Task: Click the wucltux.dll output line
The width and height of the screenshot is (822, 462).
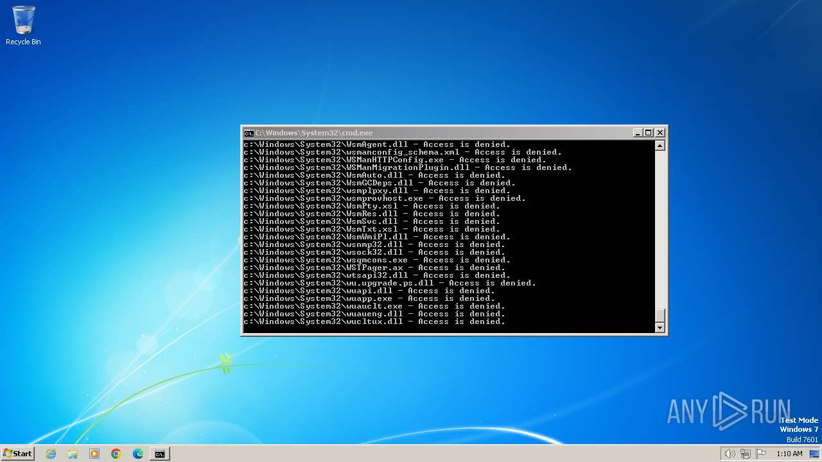Action: (374, 321)
